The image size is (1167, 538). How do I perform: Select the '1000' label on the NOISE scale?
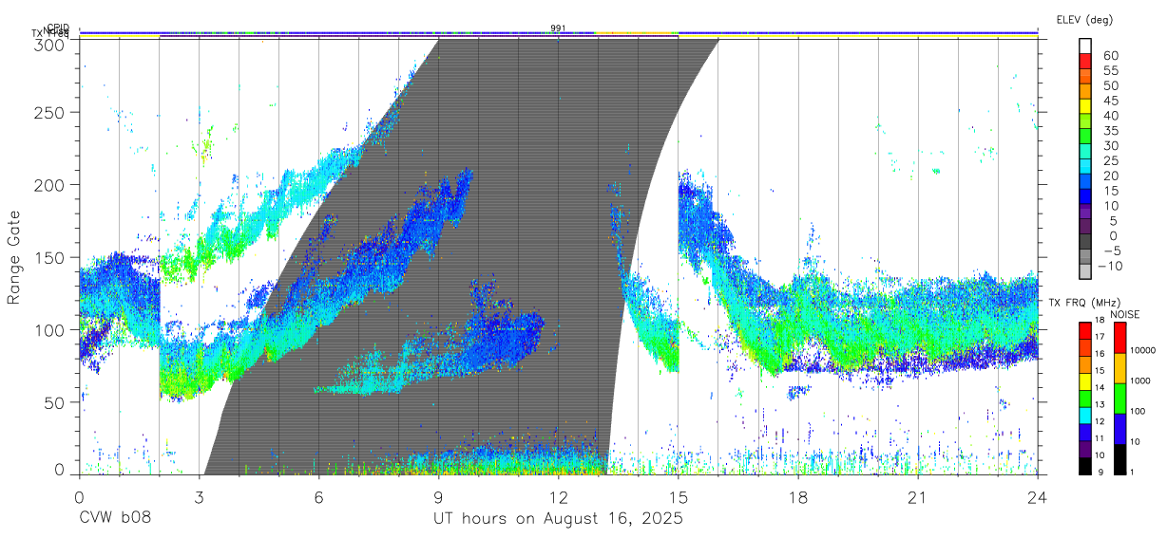(1140, 380)
